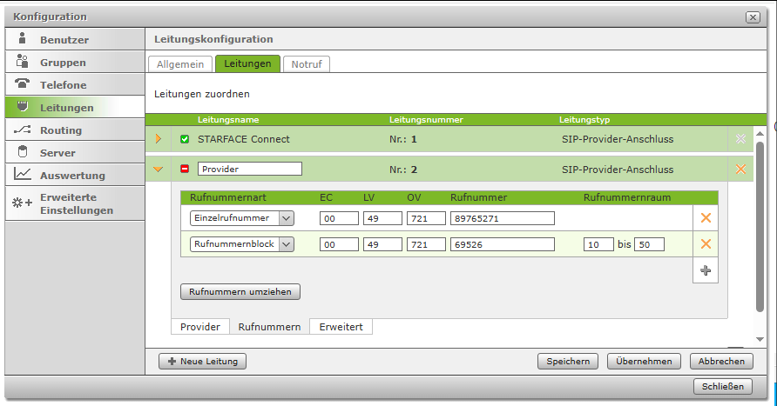
Task: Open the Einzelrufnummer type dropdown
Action: [286, 218]
